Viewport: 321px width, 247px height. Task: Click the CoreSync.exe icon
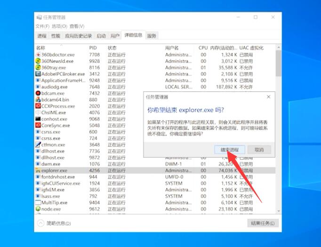coord(38,125)
